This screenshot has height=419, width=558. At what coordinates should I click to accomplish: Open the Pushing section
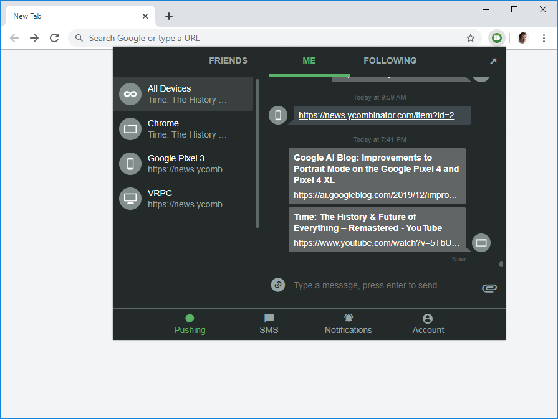tap(190, 324)
